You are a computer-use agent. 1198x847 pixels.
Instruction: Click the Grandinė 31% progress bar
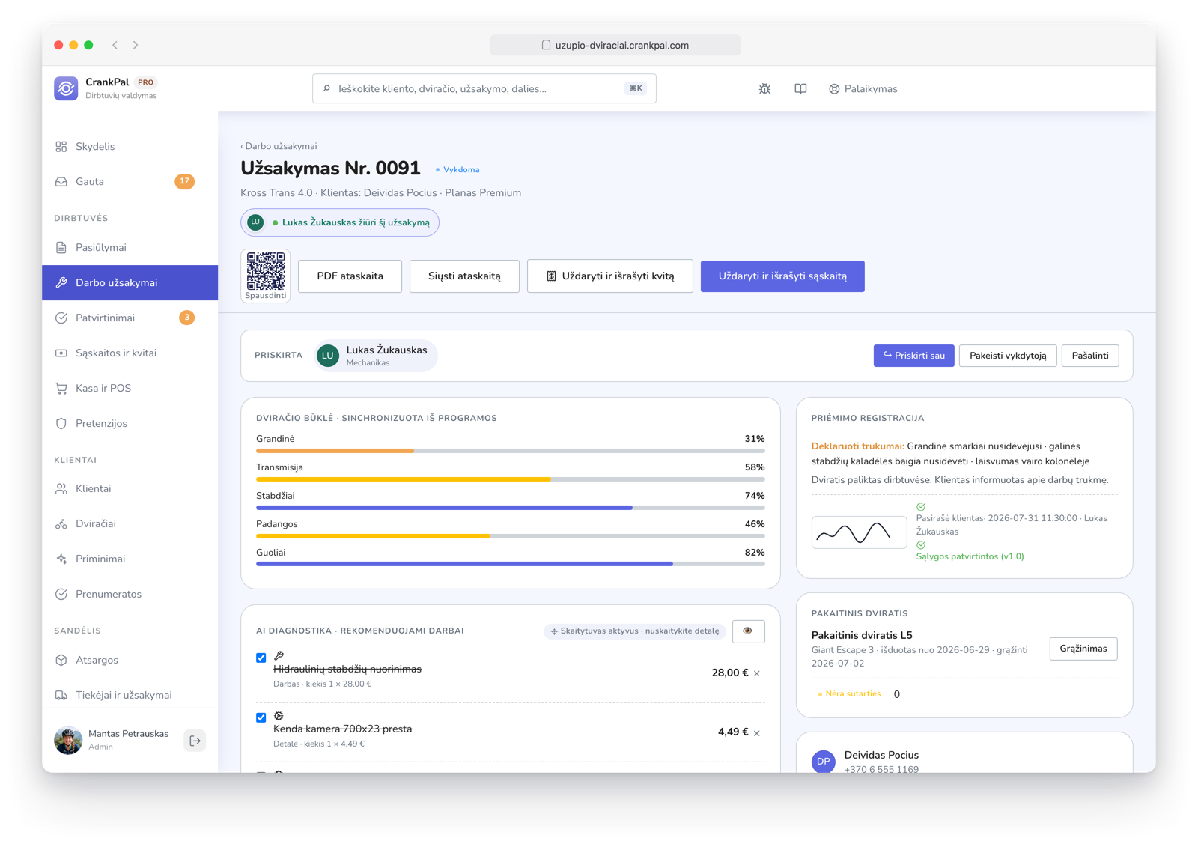[511, 451]
